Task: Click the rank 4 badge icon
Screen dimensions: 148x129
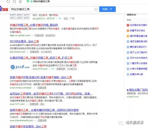Action: point(128,41)
